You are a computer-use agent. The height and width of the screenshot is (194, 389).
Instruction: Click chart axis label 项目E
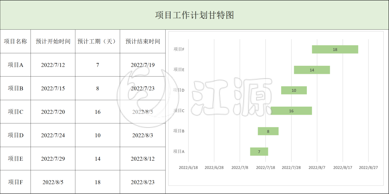pyautogui.click(x=178, y=70)
